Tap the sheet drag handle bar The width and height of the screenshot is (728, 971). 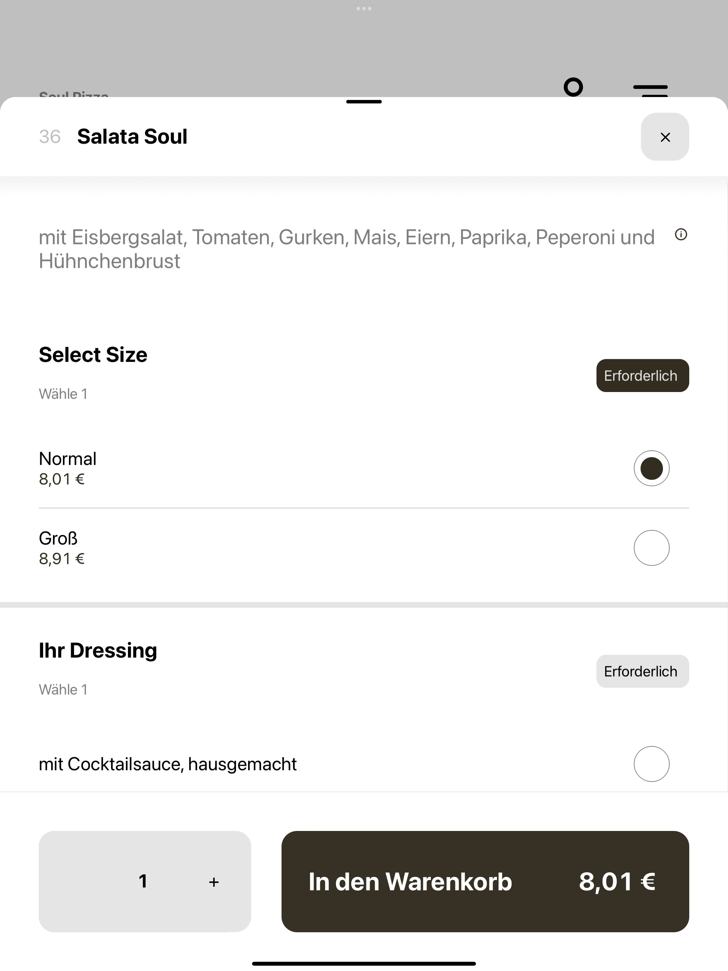pos(364,102)
